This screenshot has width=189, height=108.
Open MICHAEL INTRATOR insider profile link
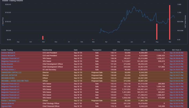tap(9, 75)
